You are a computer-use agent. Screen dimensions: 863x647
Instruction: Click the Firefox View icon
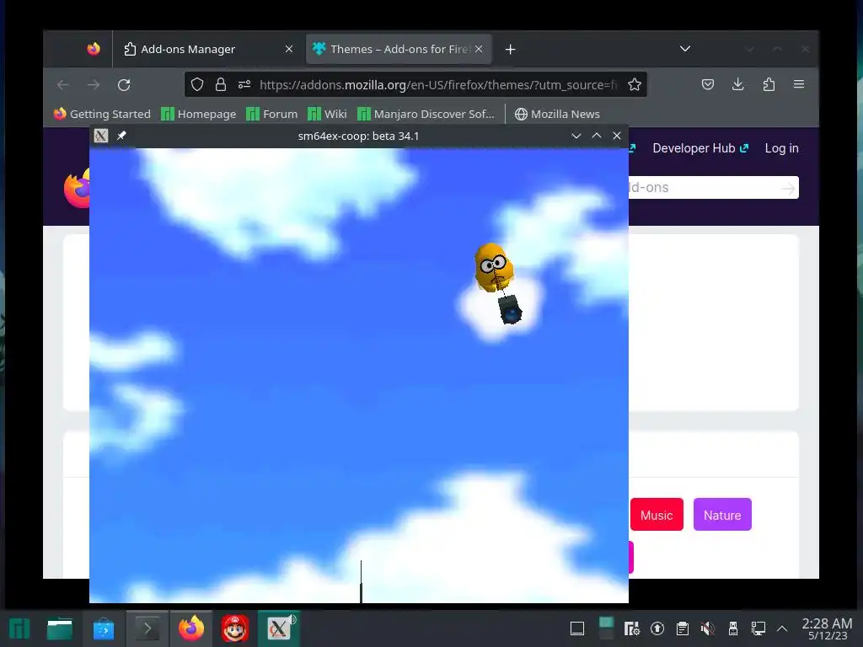point(94,49)
